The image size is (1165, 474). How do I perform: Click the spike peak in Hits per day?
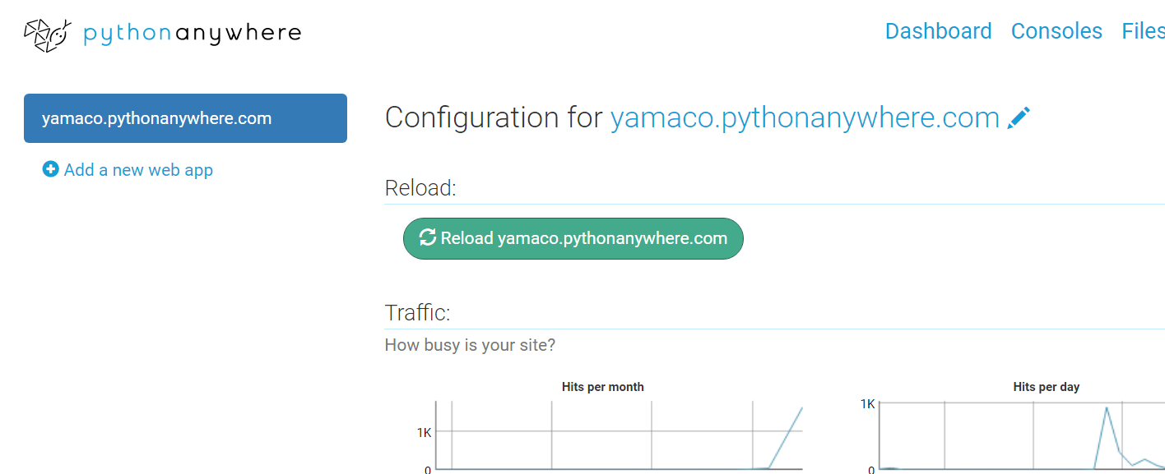point(1107,407)
